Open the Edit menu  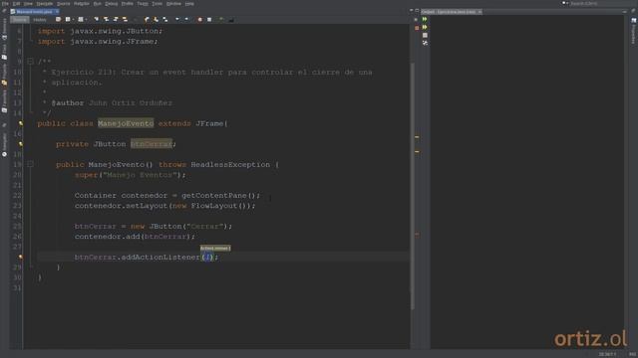pos(16,4)
